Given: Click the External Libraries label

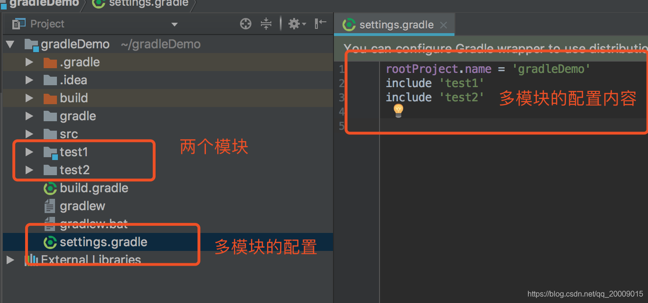Looking at the screenshot, I should point(91,259).
